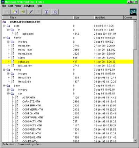Screen dimensions: 139x148
Task: Collapse the menu folder node
Action: click(x=4, y=70)
